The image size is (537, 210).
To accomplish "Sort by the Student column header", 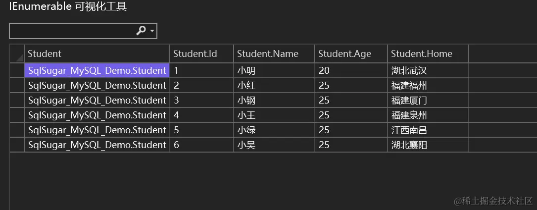I will click(97, 53).
